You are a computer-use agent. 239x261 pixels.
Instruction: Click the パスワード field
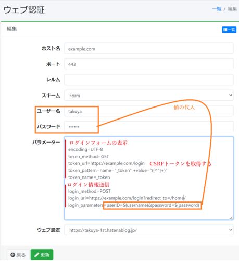pos(149,126)
